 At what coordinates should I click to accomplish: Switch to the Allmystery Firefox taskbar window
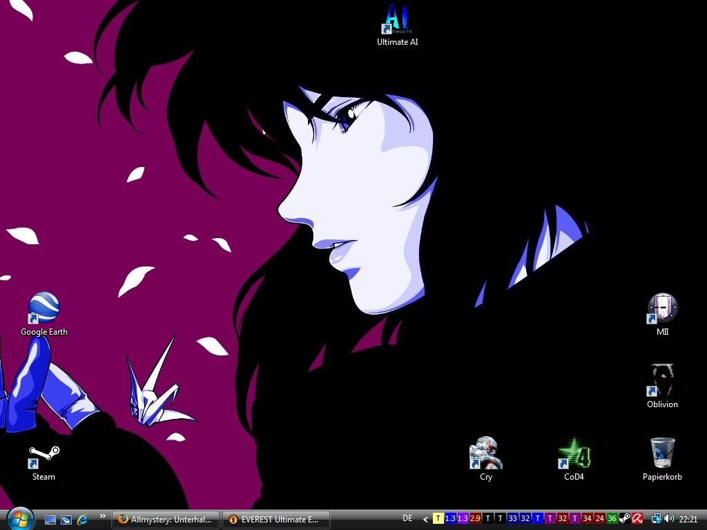click(166, 520)
